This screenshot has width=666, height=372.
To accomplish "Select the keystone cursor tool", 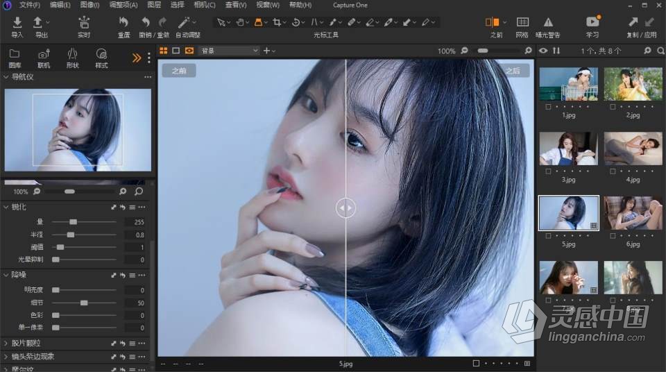I will tap(314, 22).
